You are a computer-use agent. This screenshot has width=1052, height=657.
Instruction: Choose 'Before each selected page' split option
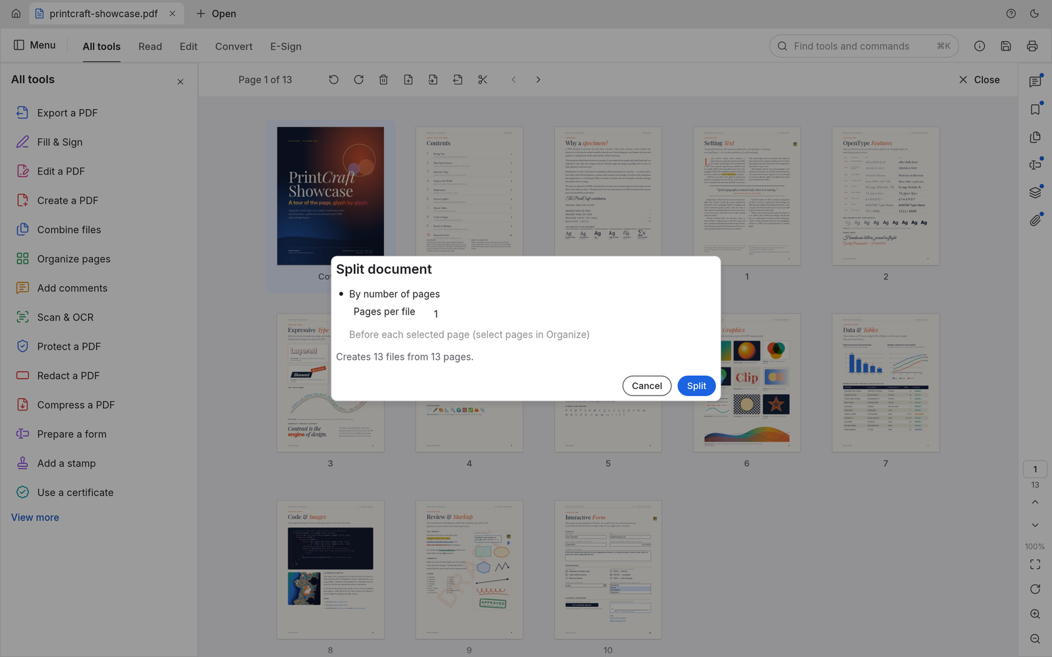[469, 334]
